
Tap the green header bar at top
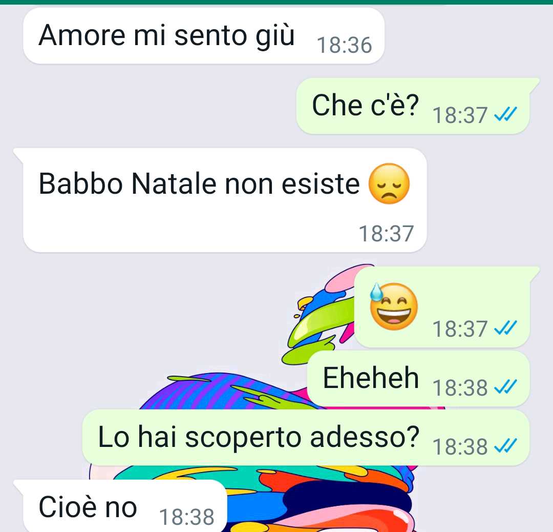coord(276,2)
